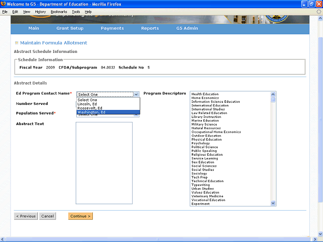Open the Edit menu
Image resolution: width=323 pixels, height=242 pixels.
click(x=15, y=12)
